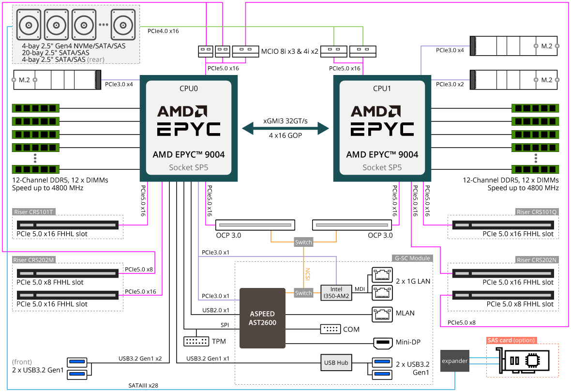The width and height of the screenshot is (571, 392).
Task: Click the CPU0 AMD EPYC processor block
Action: click(188, 128)
